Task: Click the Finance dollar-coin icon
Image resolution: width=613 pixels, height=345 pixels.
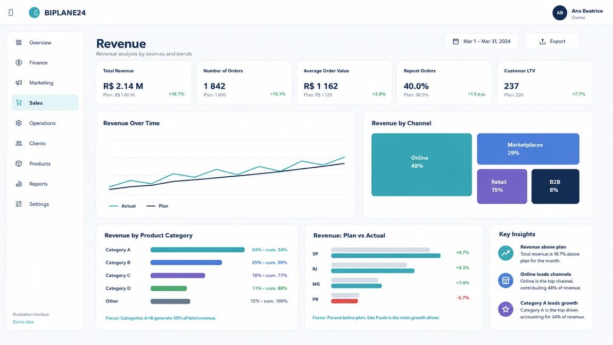Action: (x=19, y=63)
